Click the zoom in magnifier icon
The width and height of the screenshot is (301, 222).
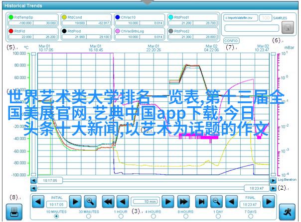pyautogui.click(x=90, y=201)
